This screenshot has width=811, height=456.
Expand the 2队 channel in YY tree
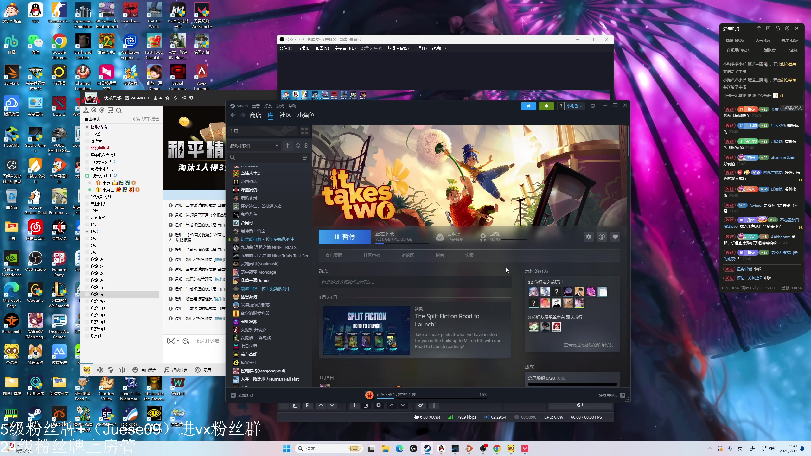coord(87,231)
